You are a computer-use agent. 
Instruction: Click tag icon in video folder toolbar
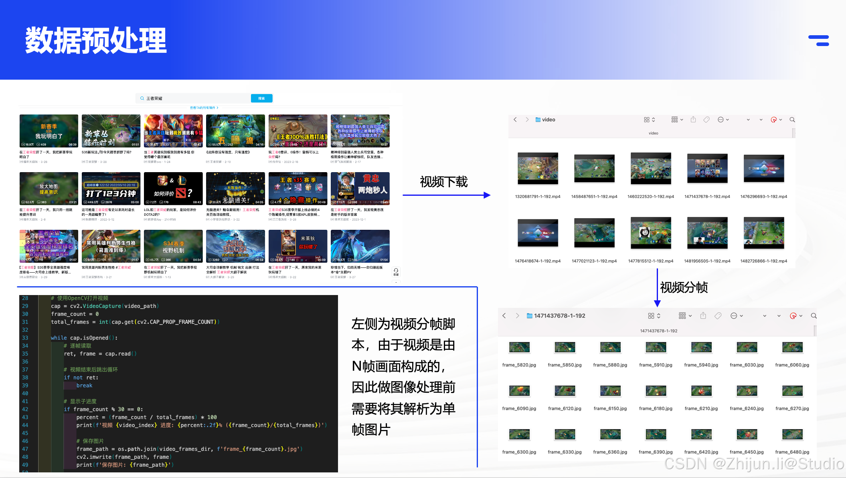pos(706,120)
